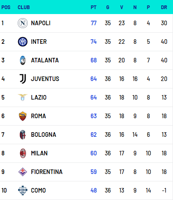This screenshot has width=173, height=200.
Task: Click the FIORENTINA team name
Action: coord(47,172)
